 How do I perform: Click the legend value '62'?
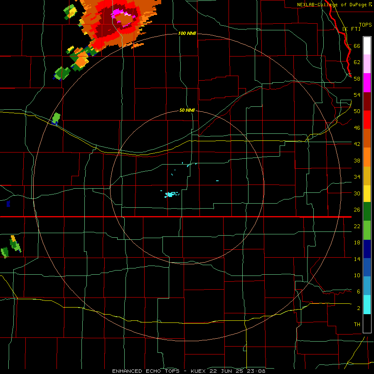(357, 62)
